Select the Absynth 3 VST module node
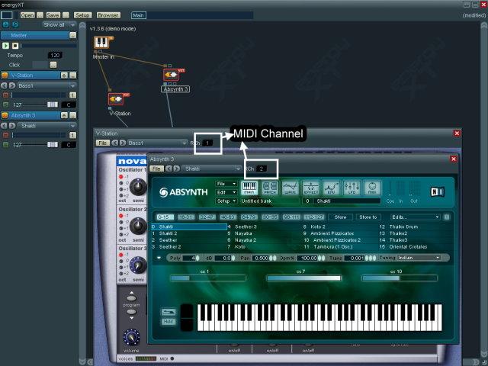The width and height of the screenshot is (488, 366). 172,75
